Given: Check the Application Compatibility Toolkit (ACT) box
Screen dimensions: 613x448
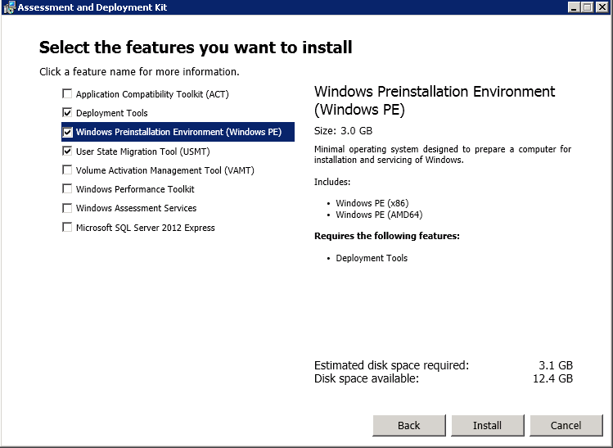Looking at the screenshot, I should tap(67, 94).
